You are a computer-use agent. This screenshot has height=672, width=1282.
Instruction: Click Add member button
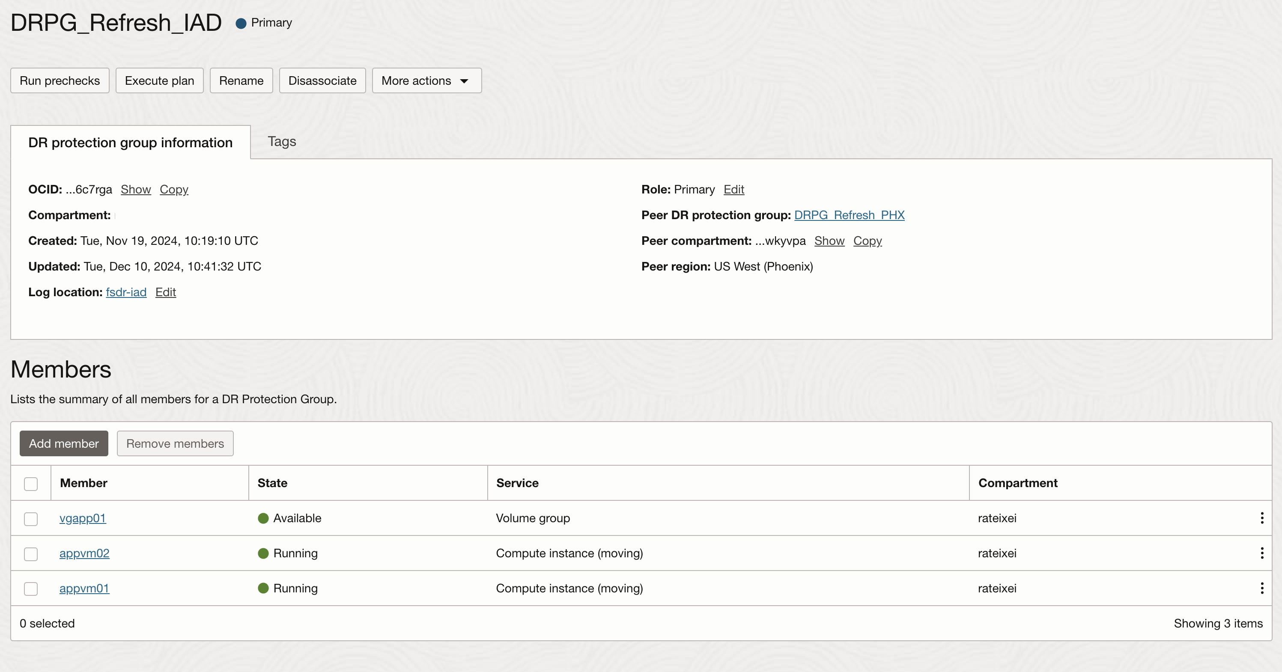[64, 443]
